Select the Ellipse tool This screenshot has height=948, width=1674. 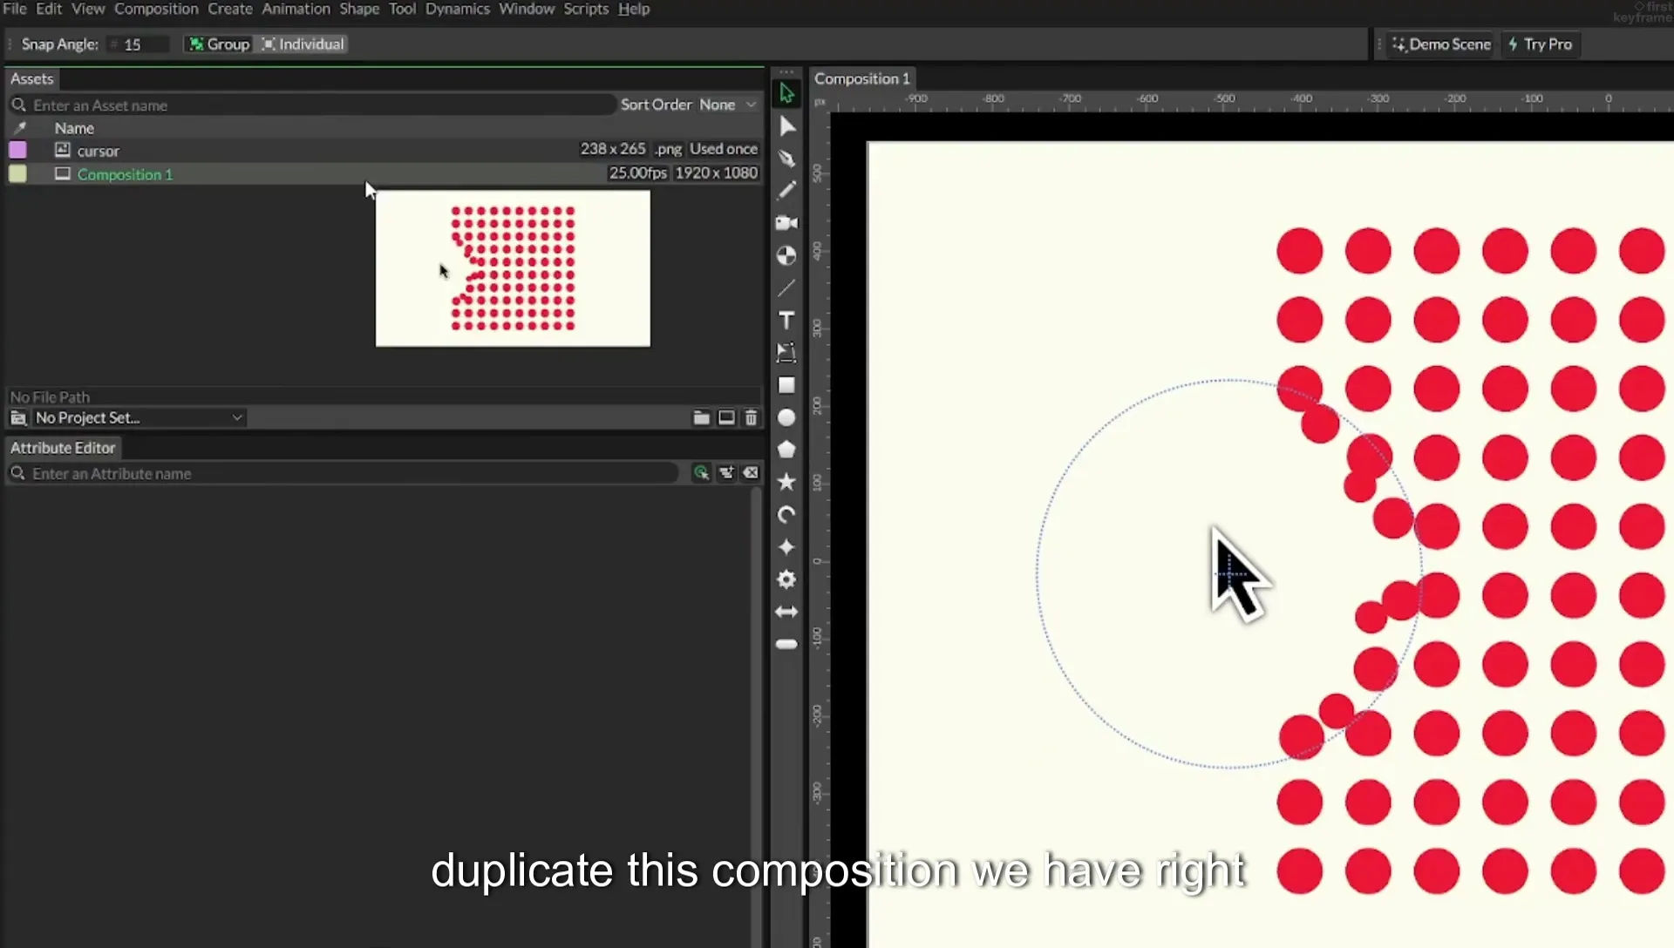click(x=786, y=417)
